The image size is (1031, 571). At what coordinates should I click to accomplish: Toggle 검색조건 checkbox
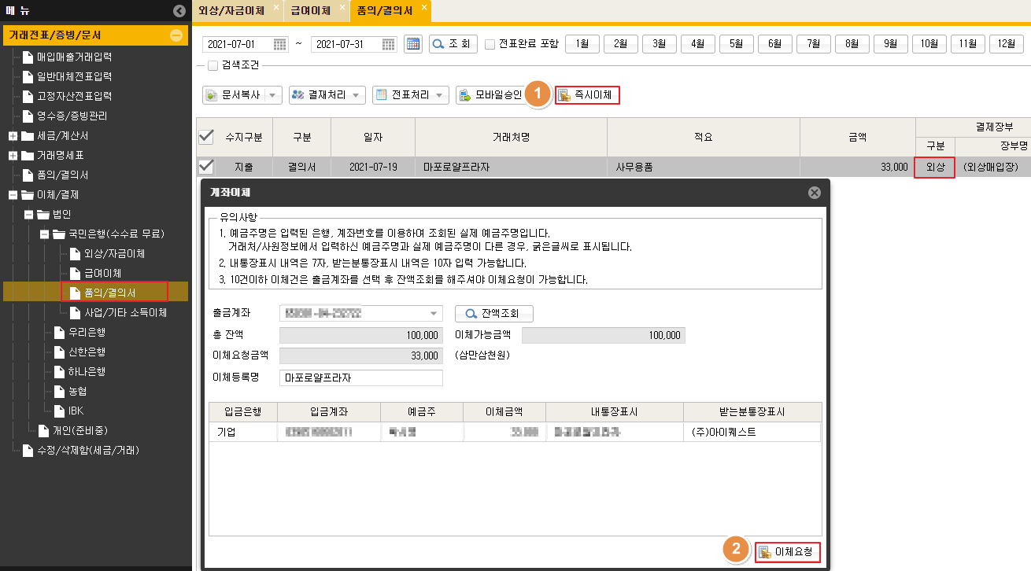[212, 66]
